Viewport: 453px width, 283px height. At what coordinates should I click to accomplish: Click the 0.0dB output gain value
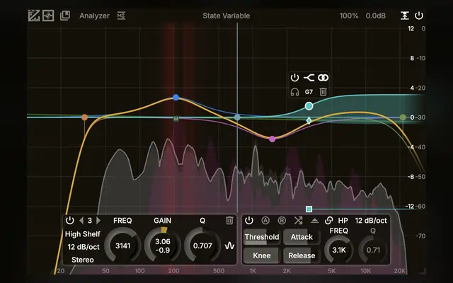click(x=376, y=16)
